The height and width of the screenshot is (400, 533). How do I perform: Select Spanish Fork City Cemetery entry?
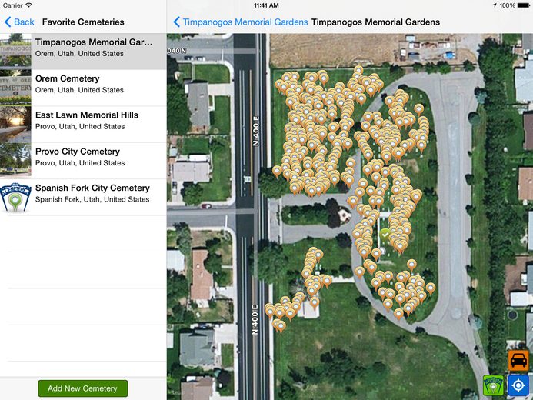tap(83, 197)
